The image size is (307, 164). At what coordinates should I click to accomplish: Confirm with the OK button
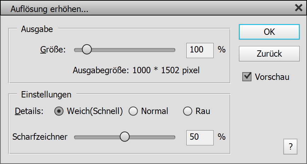269,32
